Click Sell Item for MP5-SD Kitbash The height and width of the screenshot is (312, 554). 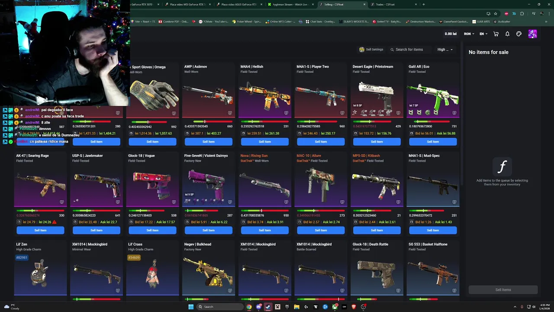[377, 230]
